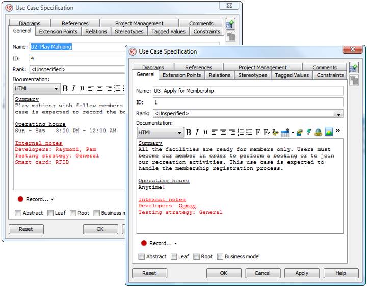Align left in Play Mahjong window
This screenshot has width=367, height=287.
91,89
